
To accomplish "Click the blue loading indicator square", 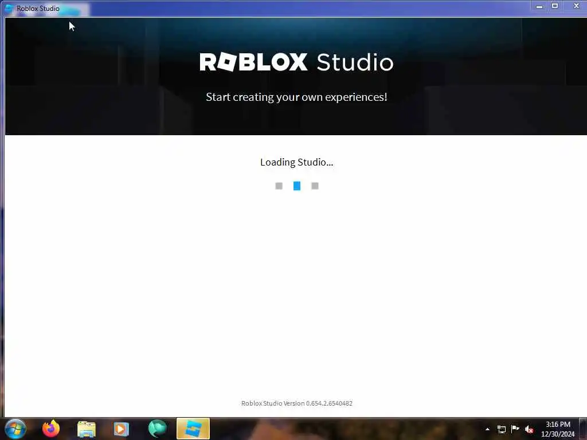I will [297, 186].
